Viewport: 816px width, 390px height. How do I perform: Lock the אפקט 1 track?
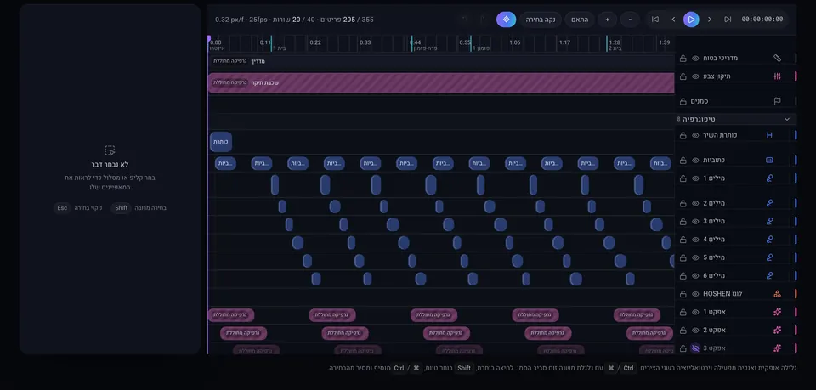tap(683, 312)
